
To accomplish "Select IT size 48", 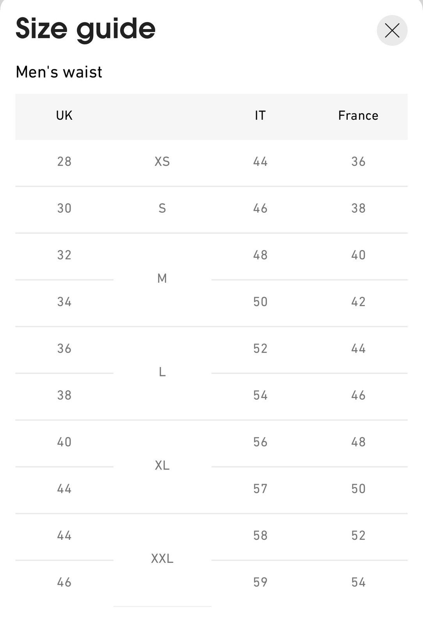I will point(260,255).
